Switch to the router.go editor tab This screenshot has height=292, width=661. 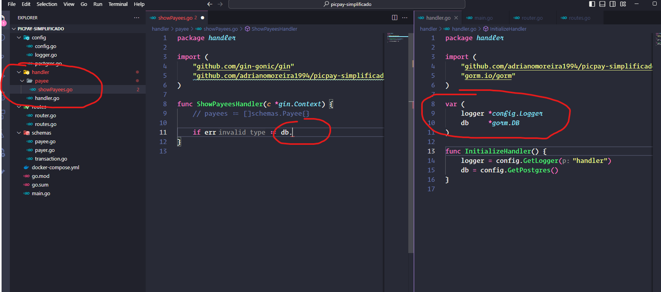[532, 18]
